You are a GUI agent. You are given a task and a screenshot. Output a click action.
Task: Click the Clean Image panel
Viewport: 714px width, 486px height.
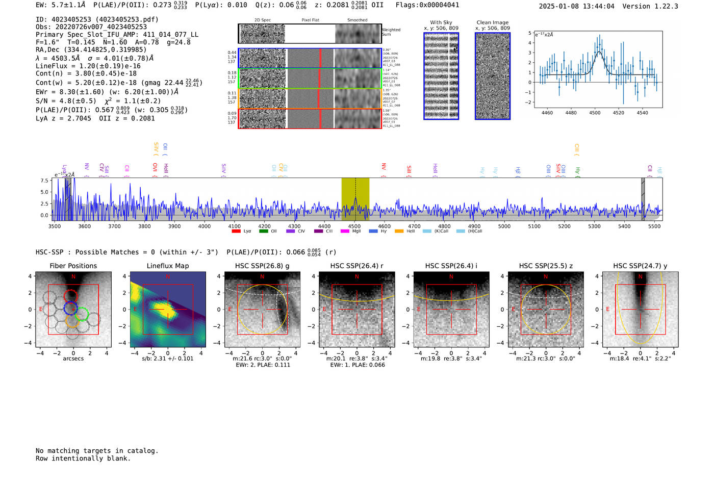pyautogui.click(x=493, y=76)
